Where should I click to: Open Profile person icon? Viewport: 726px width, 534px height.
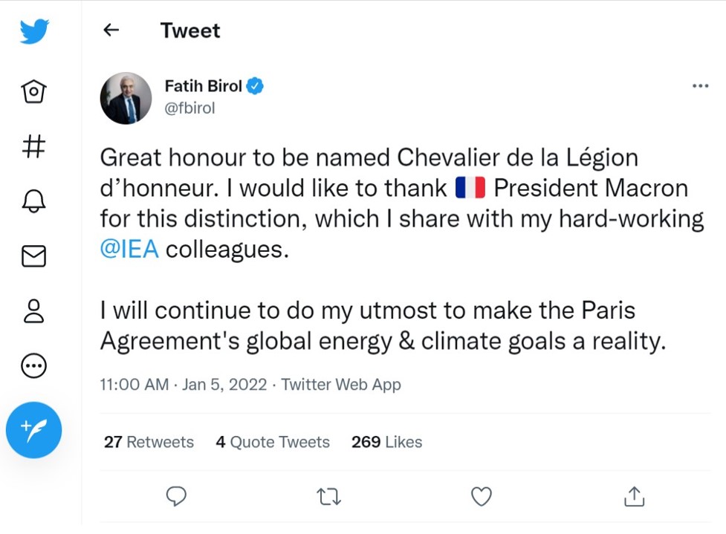34,310
